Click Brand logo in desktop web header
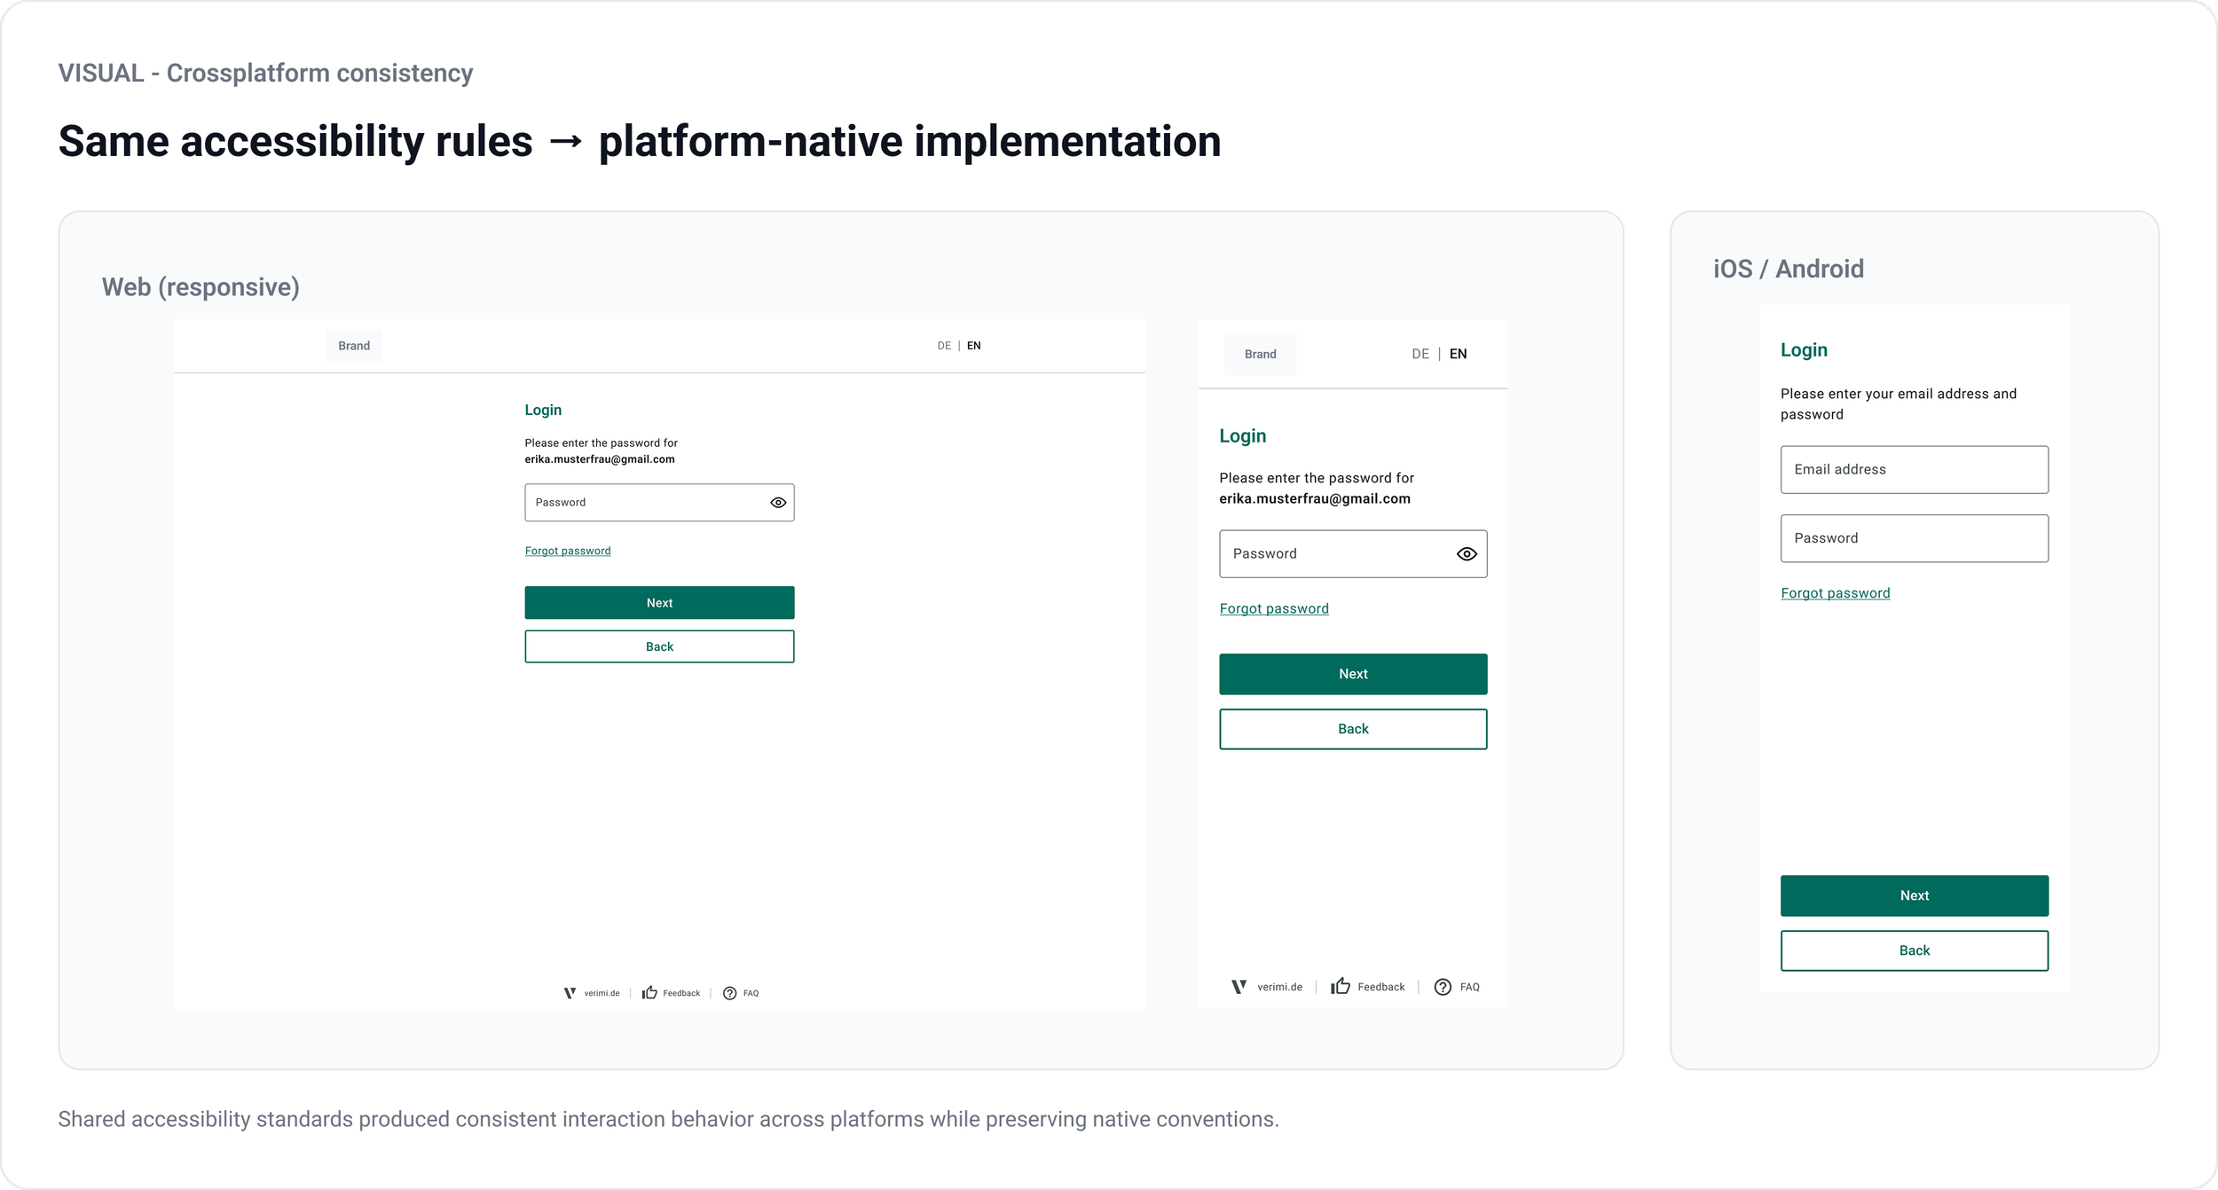This screenshot has width=2218, height=1190. coord(354,346)
